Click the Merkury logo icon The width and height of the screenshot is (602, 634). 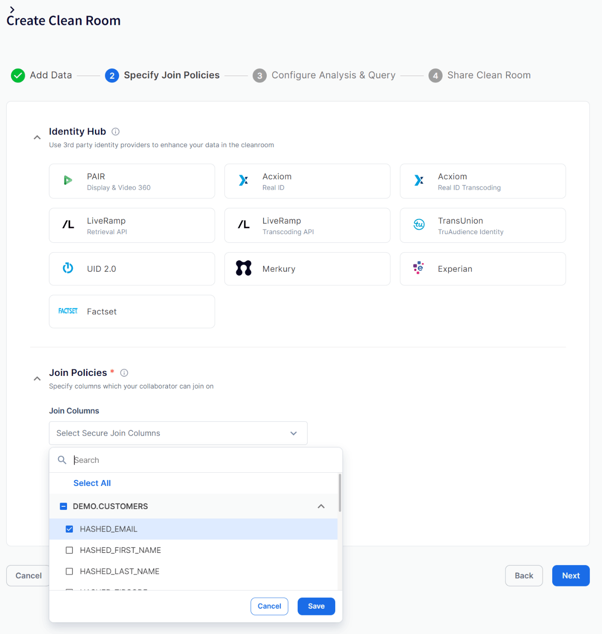pos(244,268)
